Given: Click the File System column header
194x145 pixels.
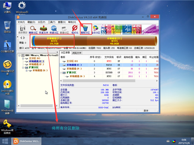Looking at the screenshot, I should click(x=109, y=57).
